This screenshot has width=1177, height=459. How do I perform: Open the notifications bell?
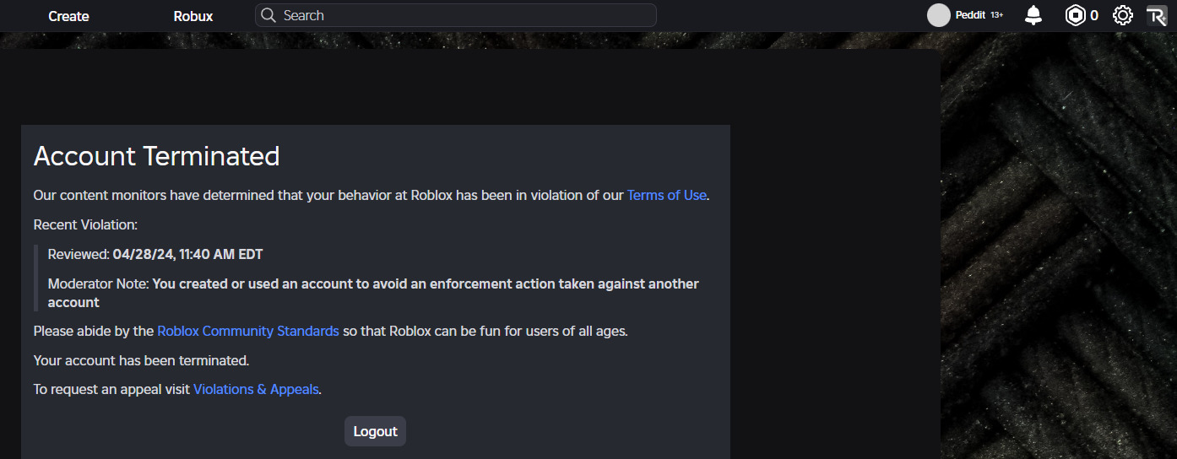[x=1033, y=15]
